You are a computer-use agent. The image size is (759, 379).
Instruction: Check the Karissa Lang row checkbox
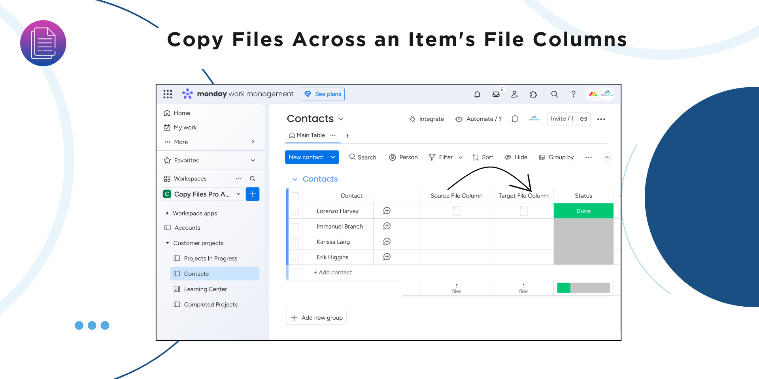pos(295,242)
